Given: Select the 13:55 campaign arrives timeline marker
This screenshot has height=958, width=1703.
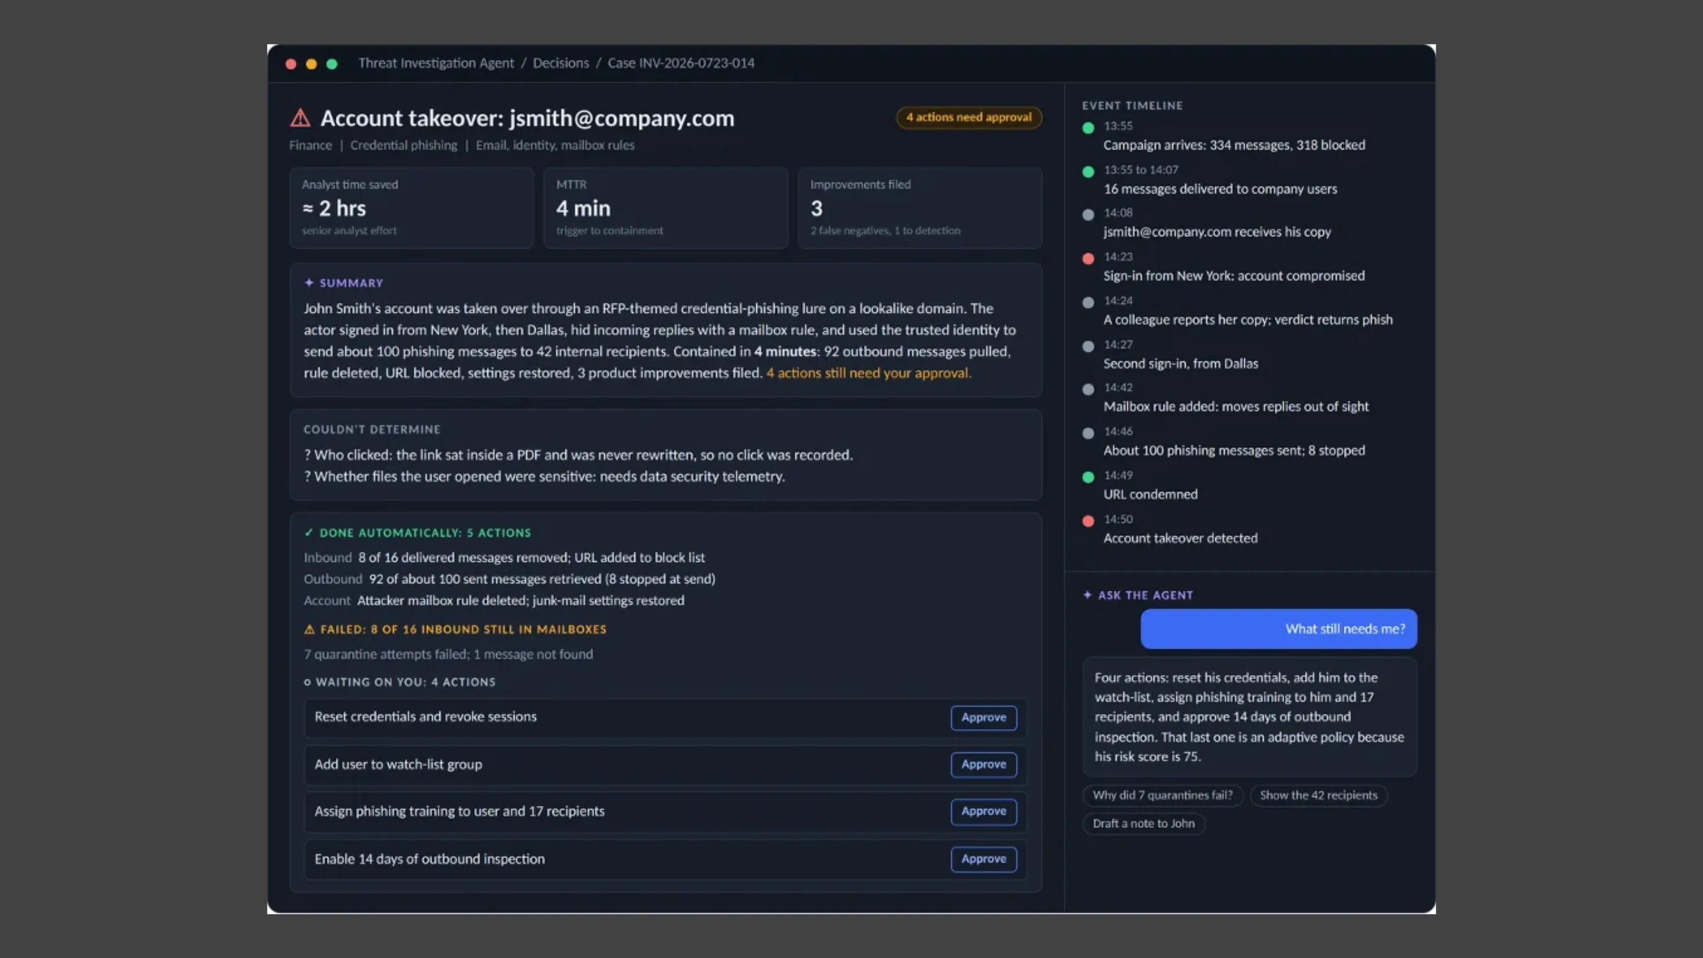Looking at the screenshot, I should pyautogui.click(x=1088, y=128).
